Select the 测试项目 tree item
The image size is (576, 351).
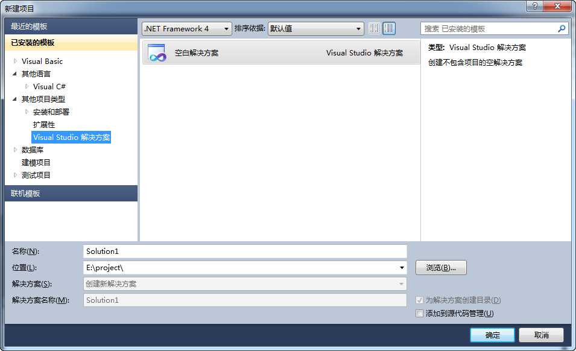tap(36, 175)
